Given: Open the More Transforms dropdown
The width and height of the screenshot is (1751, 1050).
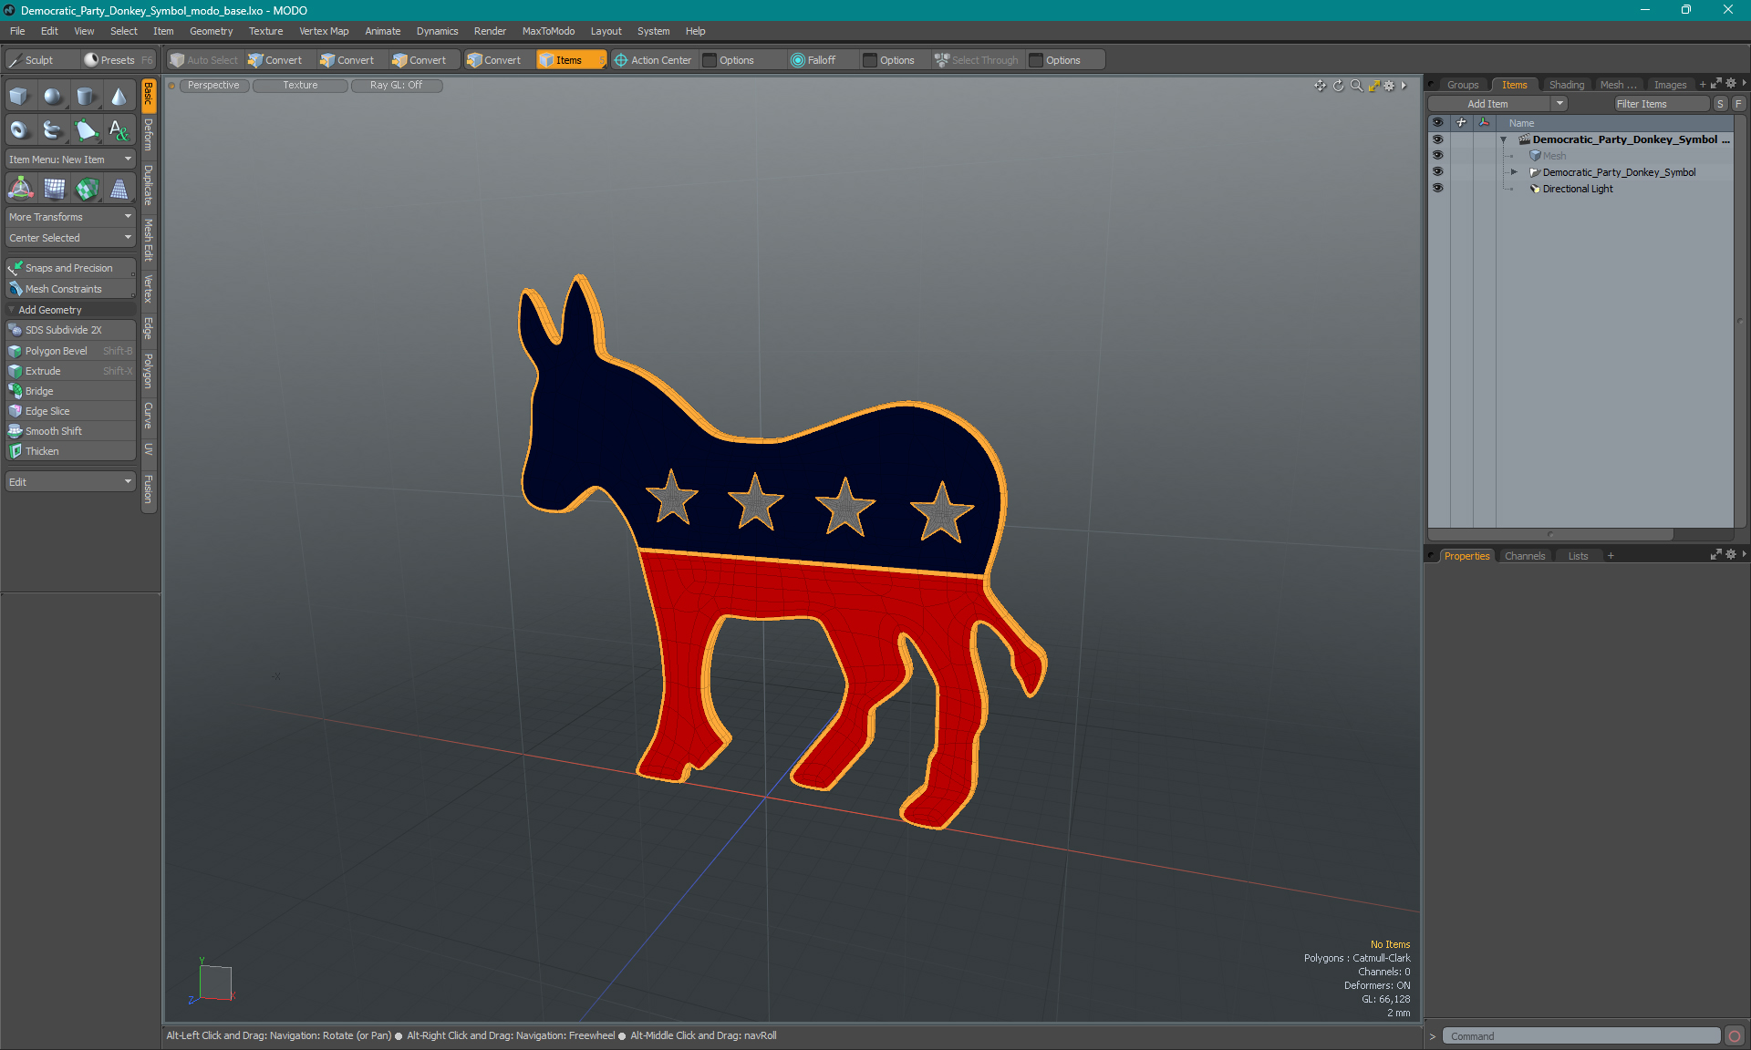Looking at the screenshot, I should coord(71,217).
